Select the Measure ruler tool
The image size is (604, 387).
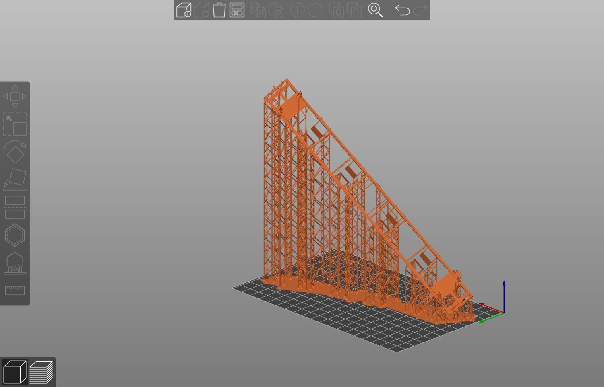point(15,290)
